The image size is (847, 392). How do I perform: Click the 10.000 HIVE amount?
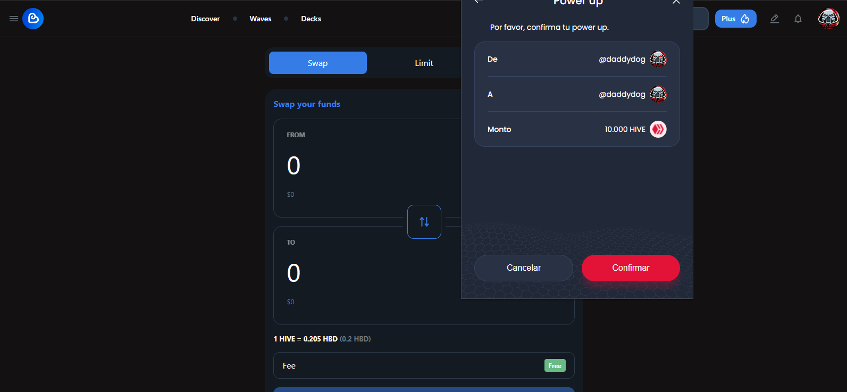(x=625, y=129)
